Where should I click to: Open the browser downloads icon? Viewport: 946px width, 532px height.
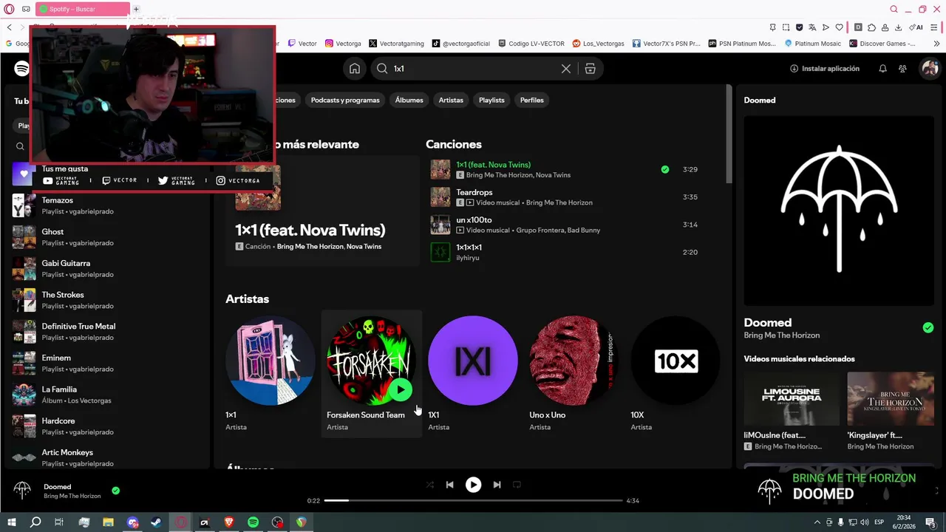(x=898, y=27)
